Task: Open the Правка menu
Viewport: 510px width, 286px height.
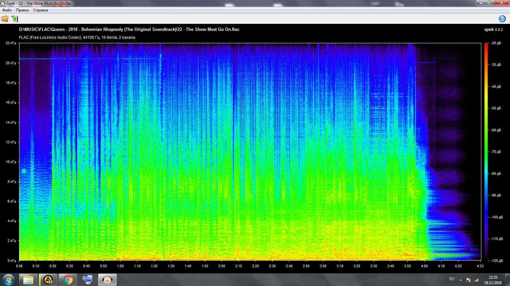Action: 22,10
